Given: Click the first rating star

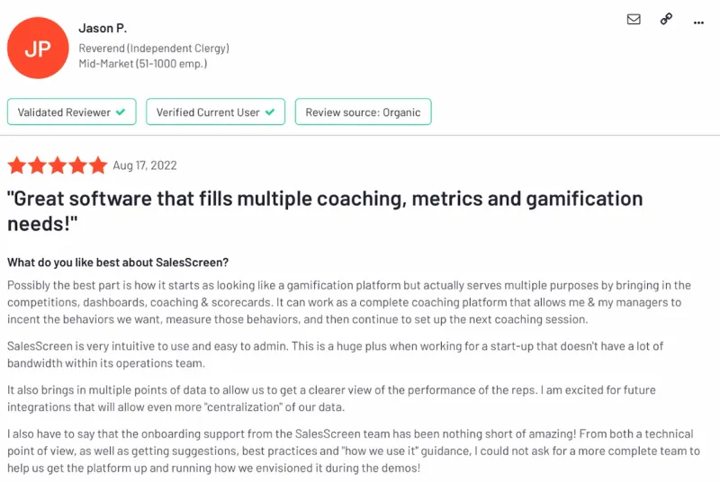Looking at the screenshot, I should (x=17, y=165).
